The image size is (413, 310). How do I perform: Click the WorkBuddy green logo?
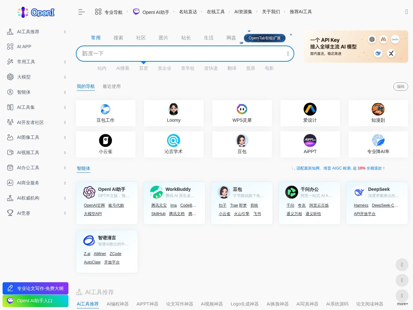156,192
